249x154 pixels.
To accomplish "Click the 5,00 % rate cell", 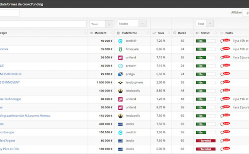I will [161, 82].
